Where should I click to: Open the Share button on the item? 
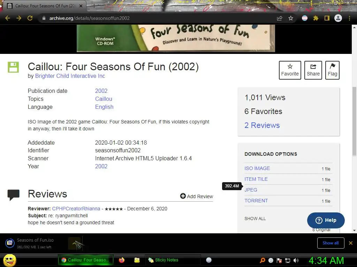coord(313,70)
